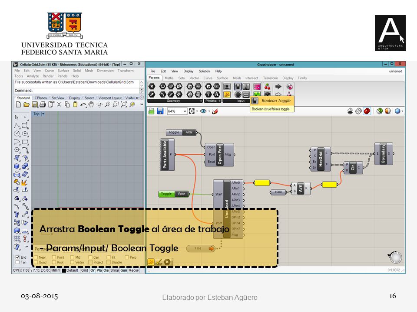Click the red shaded preview icon in Grasshopper
This screenshot has height=312, width=417.
point(367,111)
